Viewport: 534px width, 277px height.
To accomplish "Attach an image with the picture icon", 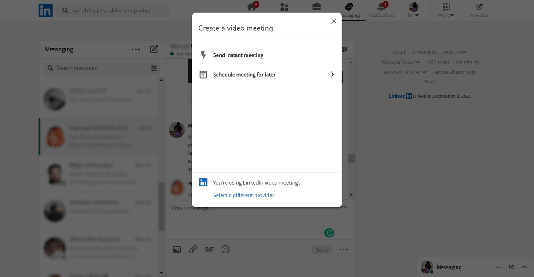I will click(177, 249).
